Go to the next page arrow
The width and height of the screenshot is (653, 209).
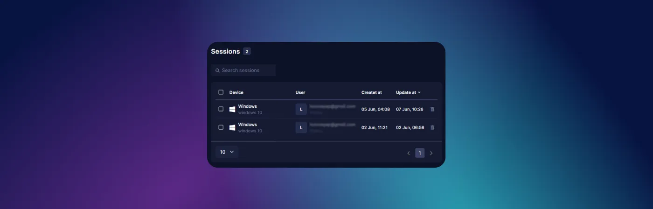[431, 153]
